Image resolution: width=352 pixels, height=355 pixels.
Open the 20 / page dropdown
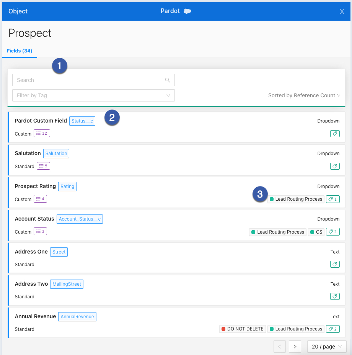click(x=327, y=347)
